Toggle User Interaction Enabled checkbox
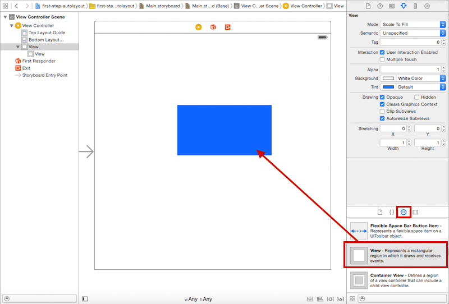449x304 pixels. click(382, 52)
